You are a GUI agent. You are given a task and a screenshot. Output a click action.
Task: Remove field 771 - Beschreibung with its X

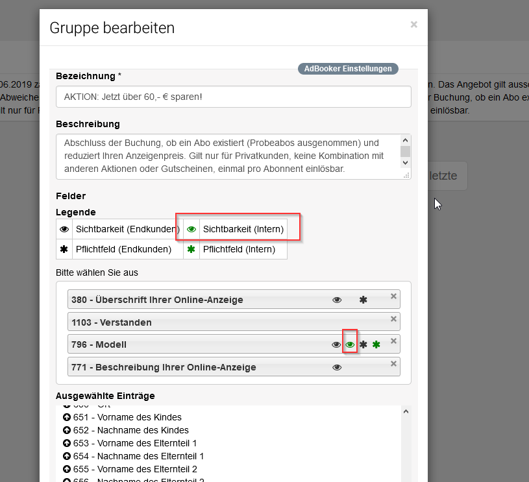point(393,363)
